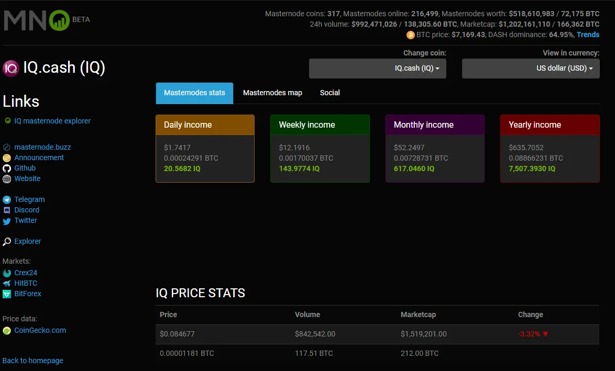Open the masternode.buzz link
615x371 pixels.
(x=42, y=148)
